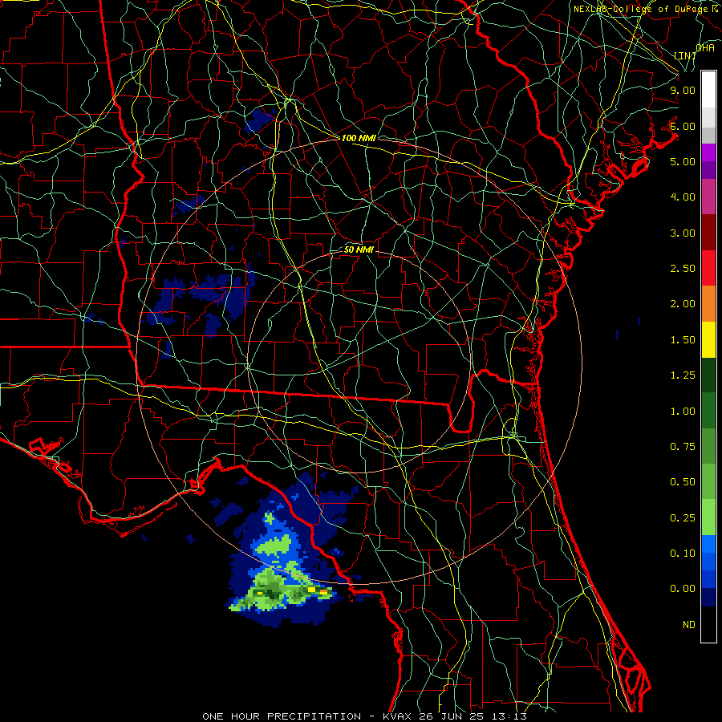Click the OHA product label
This screenshot has height=722, width=722.
tap(705, 47)
